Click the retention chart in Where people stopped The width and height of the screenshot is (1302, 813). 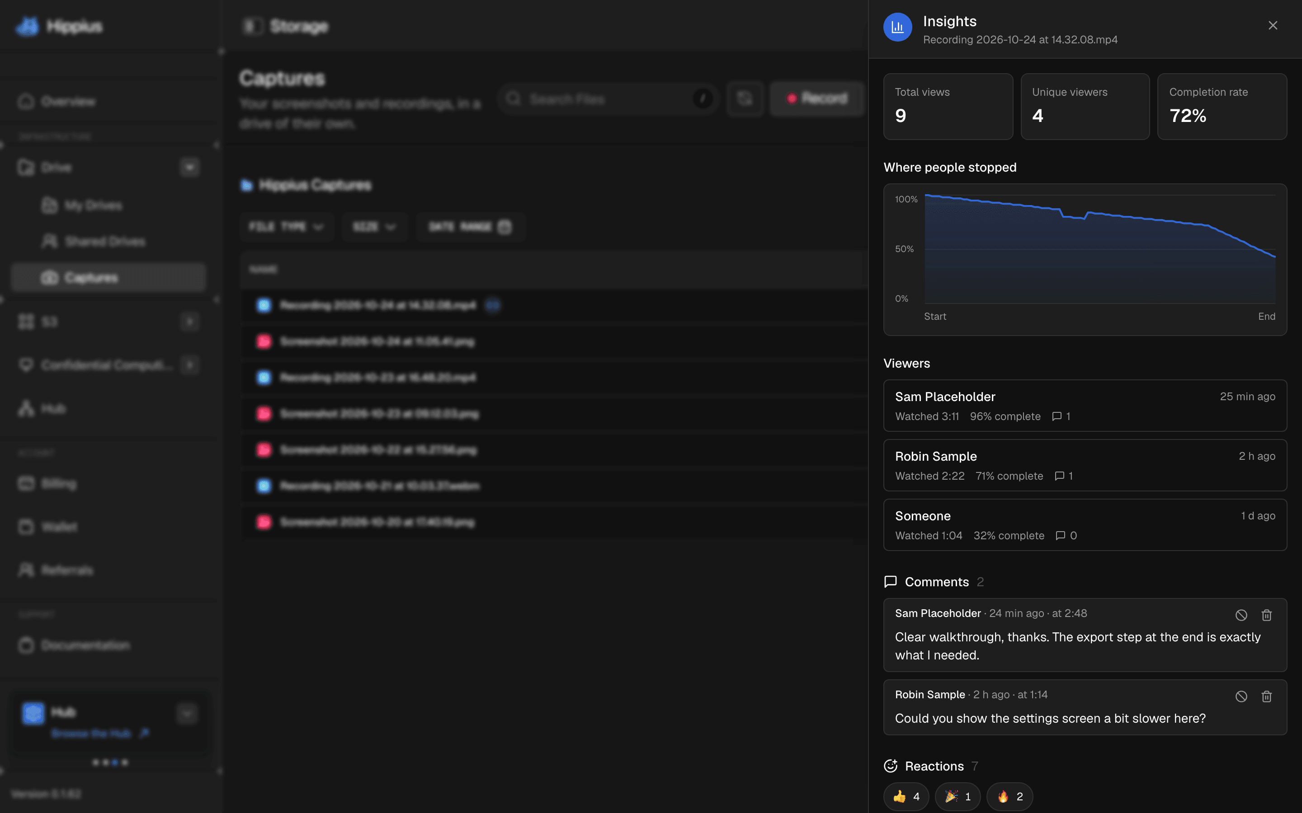coord(1085,260)
